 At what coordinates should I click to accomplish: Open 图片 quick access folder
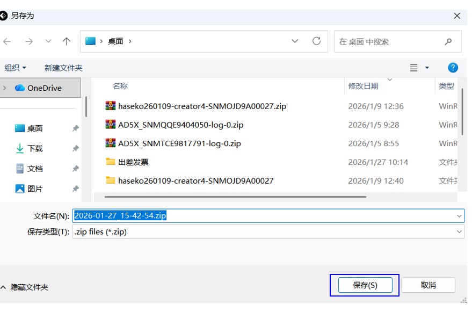tap(35, 189)
